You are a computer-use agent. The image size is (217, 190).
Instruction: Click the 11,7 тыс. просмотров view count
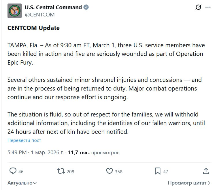tap(94, 153)
